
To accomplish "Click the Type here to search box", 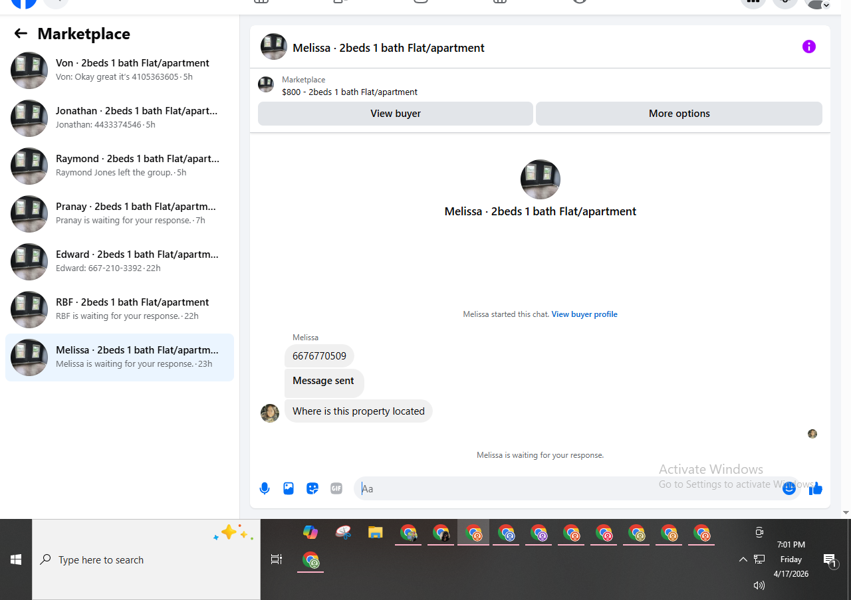I will [x=146, y=559].
